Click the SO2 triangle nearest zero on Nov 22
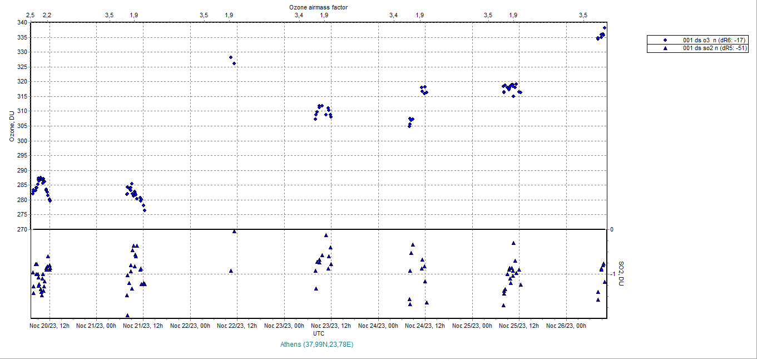Image resolution: width=757 pixels, height=359 pixels. tap(234, 232)
